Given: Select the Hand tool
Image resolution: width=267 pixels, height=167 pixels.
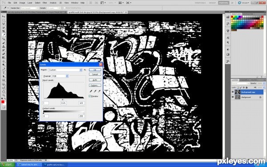Looking at the screenshot, I should (4, 91).
